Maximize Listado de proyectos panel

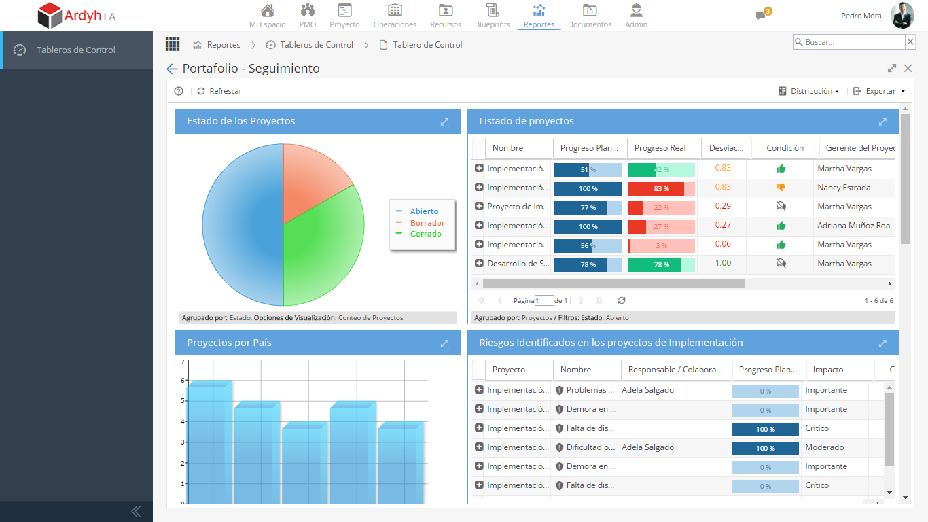882,122
